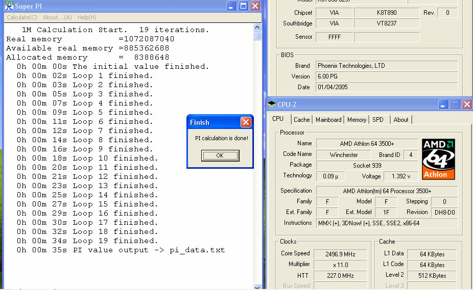Click the line "1M Calculation Start. 19 iterations."

point(115,30)
